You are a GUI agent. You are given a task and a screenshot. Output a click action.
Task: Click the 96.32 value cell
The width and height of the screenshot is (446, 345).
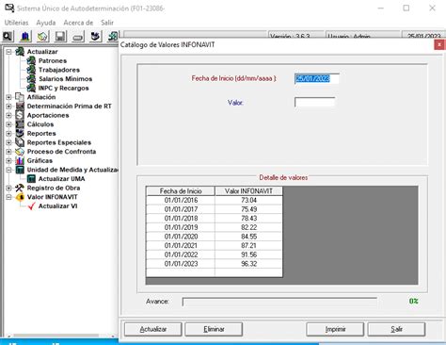point(248,264)
